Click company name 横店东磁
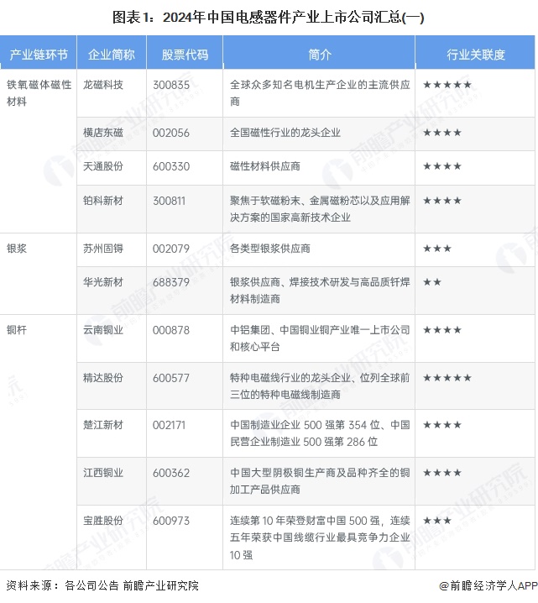The width and height of the screenshot is (538, 603). 103,133
